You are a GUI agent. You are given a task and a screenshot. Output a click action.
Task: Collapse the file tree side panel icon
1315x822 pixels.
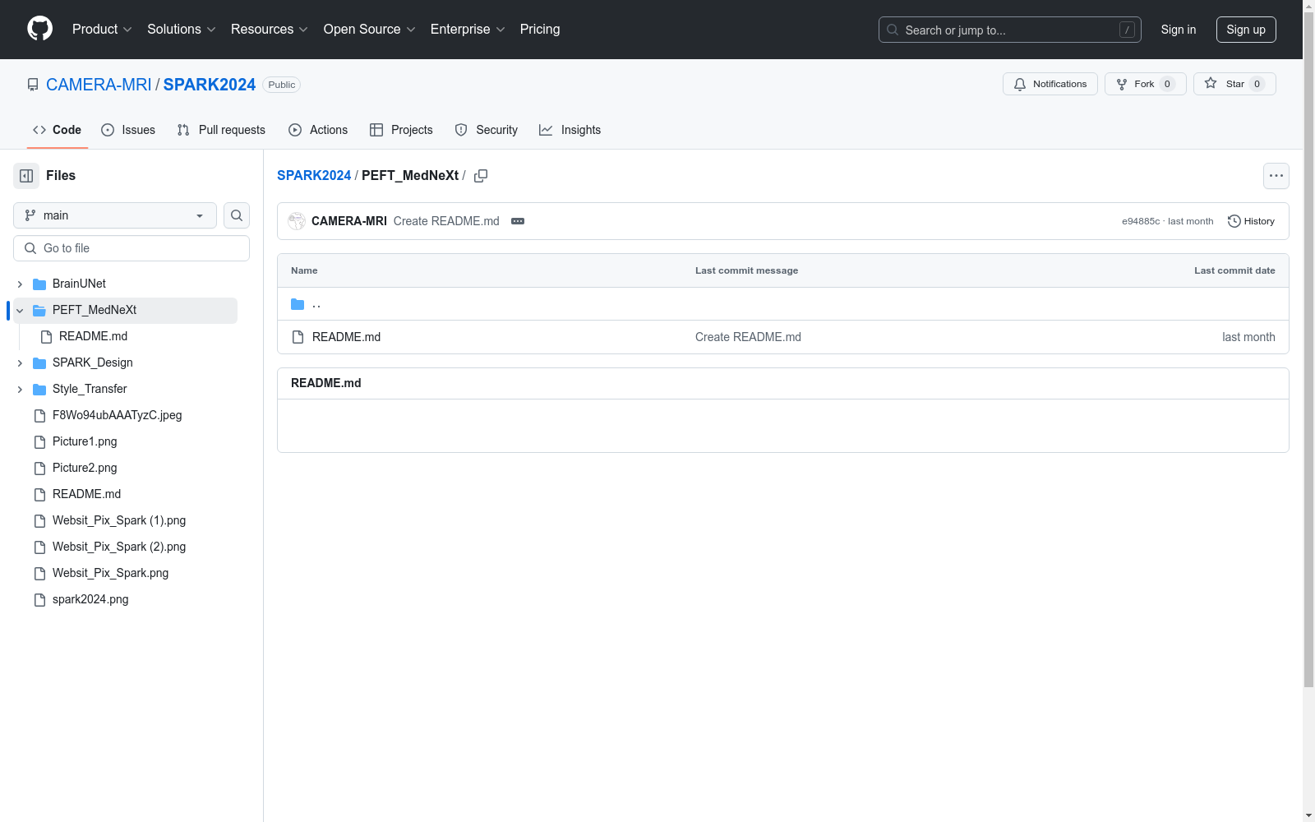pos(26,176)
